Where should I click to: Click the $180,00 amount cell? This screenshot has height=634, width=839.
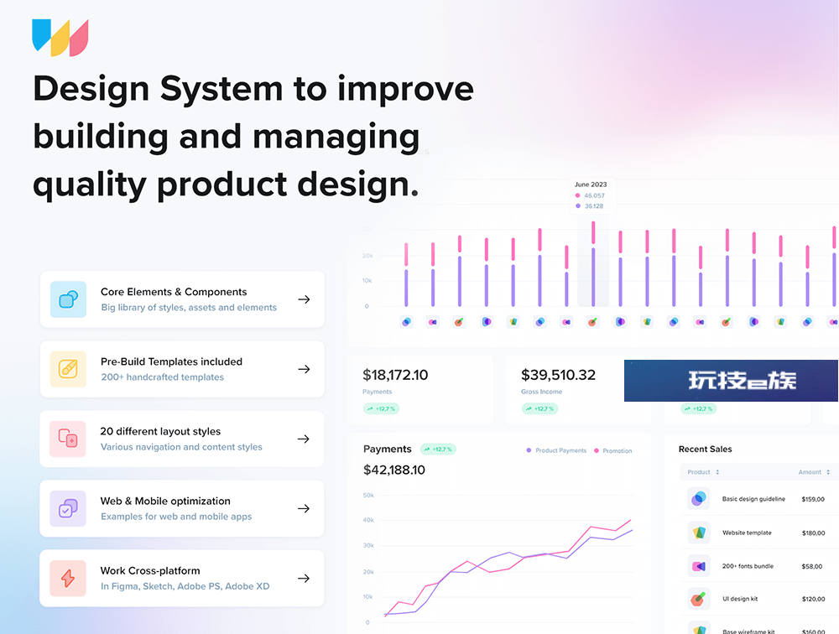click(813, 533)
